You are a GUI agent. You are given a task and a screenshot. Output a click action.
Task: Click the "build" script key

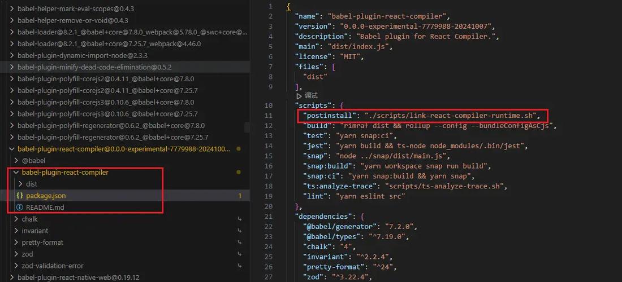pos(317,126)
